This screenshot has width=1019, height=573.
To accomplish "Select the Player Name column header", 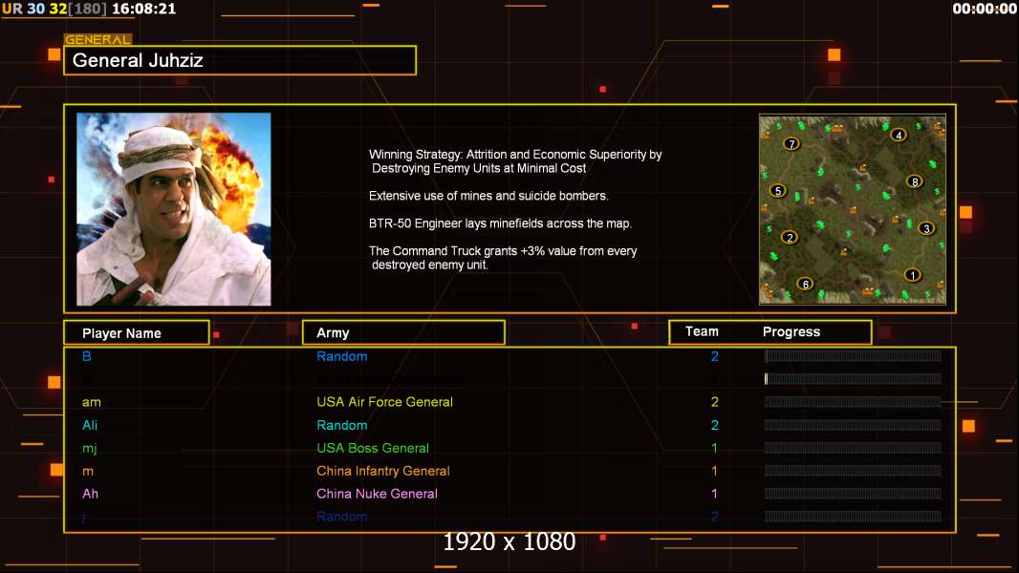I will pos(137,333).
